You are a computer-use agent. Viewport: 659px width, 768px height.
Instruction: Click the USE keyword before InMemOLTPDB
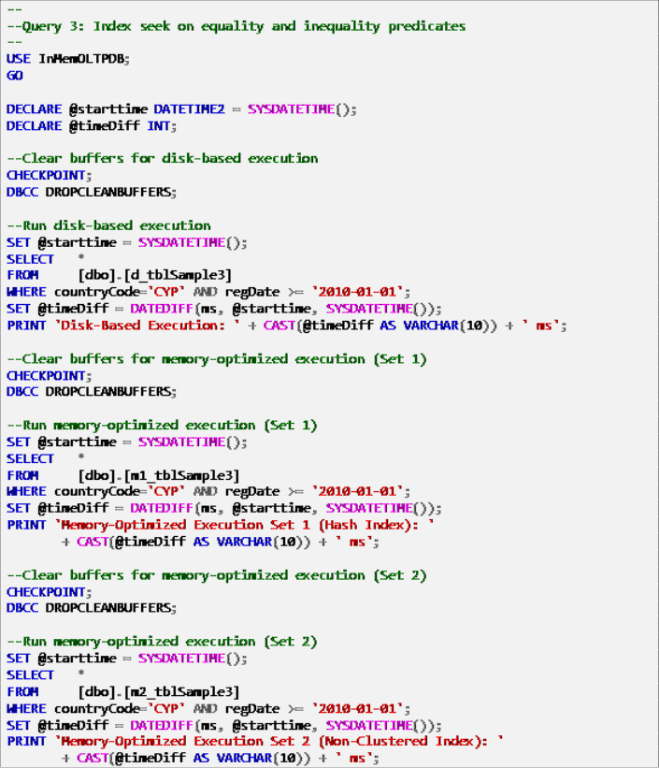pyautogui.click(x=19, y=59)
